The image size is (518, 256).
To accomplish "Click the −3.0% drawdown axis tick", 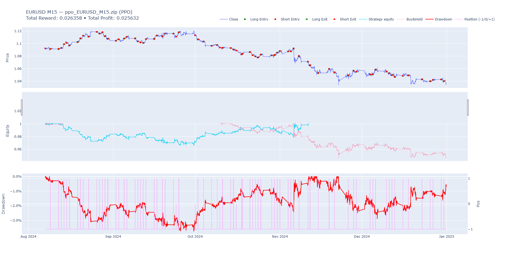I will 16,221.
